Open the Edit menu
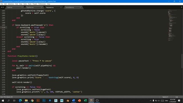The height and width of the screenshot is (103, 183). 5,4
